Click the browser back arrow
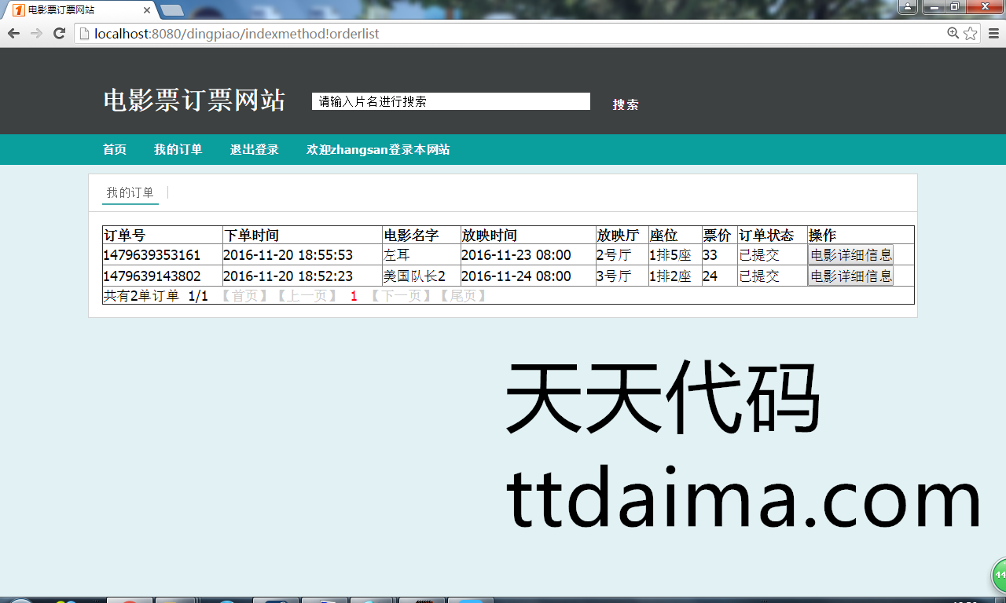This screenshot has height=603, width=1006. click(x=13, y=33)
